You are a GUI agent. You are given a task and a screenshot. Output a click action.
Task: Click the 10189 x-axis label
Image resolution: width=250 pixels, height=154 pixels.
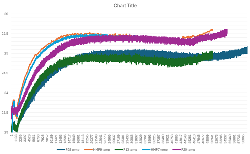[52, 139]
